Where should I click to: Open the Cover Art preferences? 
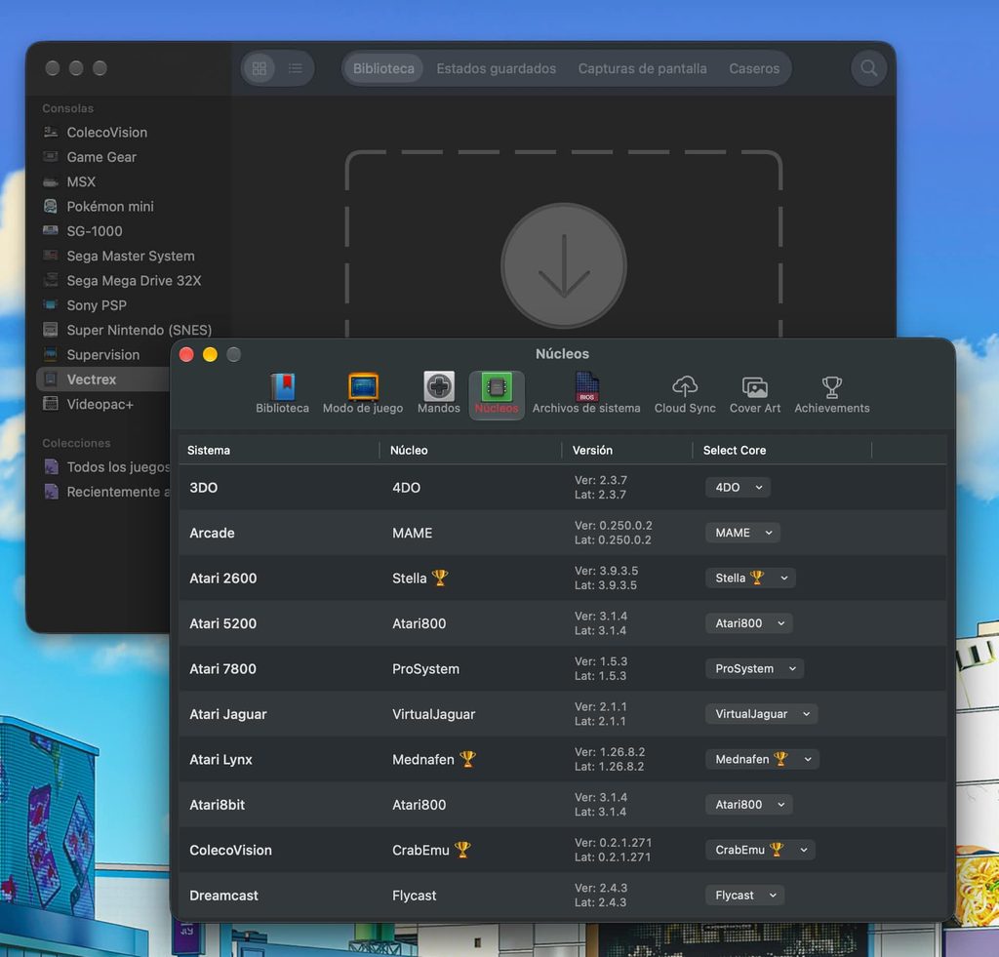[754, 394]
